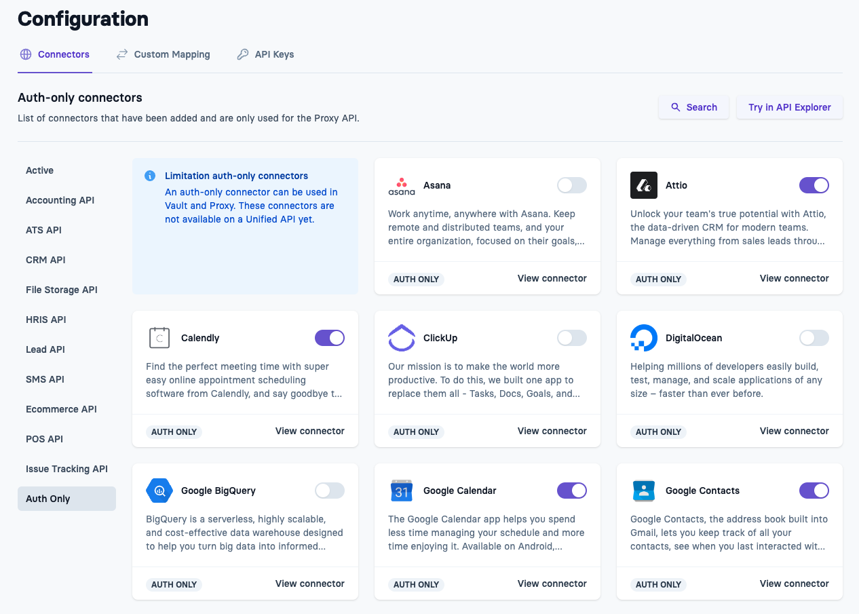The height and width of the screenshot is (614, 859).
Task: Select Active in the sidebar
Action: pos(66,170)
